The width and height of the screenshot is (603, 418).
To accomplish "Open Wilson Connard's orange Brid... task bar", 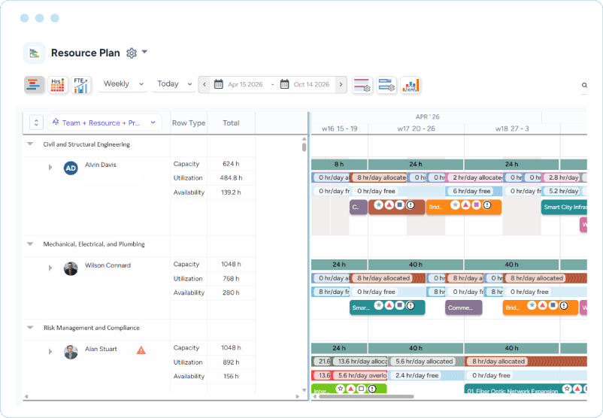I will [x=541, y=307].
